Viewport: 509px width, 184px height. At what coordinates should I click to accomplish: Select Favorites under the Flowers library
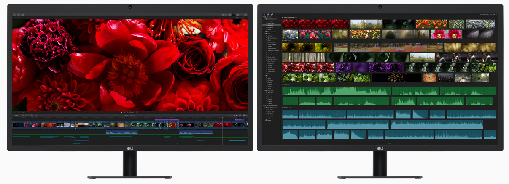[x=272, y=25]
